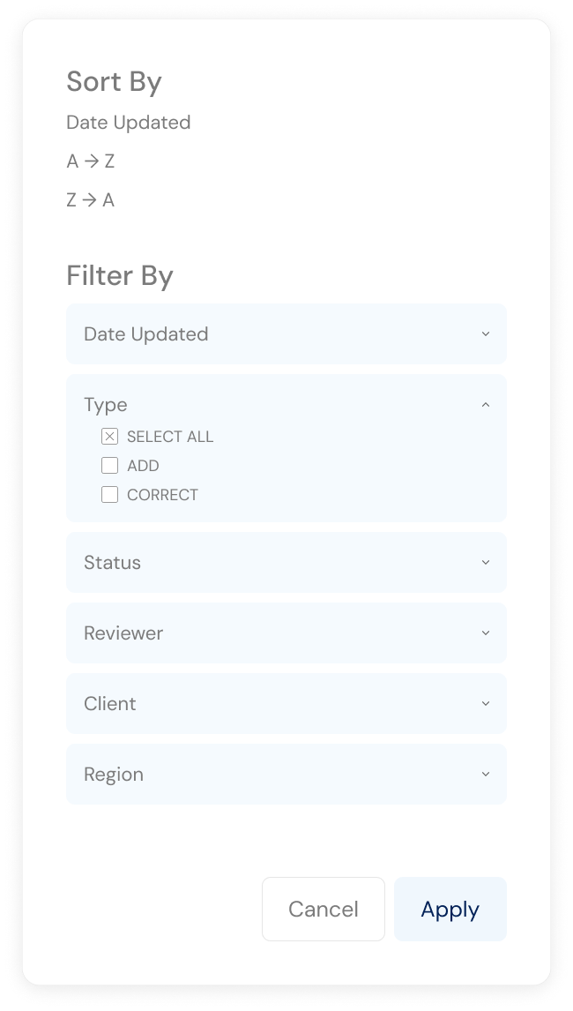Choose Z → A sort order
Image resolution: width=573 pixels, height=1011 pixels.
click(x=90, y=200)
